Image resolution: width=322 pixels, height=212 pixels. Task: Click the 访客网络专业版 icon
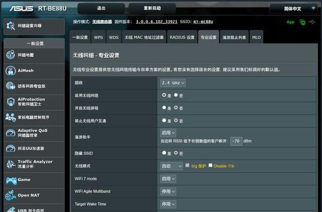click(x=11, y=86)
